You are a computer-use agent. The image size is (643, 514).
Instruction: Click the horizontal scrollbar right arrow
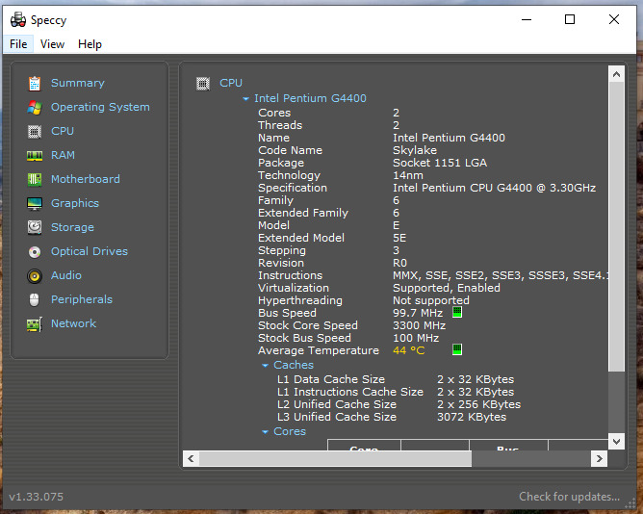[x=599, y=458]
